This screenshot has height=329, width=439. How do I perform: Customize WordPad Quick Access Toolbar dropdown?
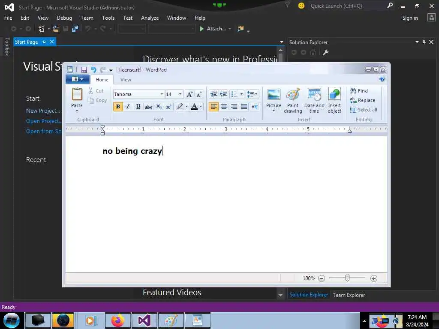pos(111,70)
